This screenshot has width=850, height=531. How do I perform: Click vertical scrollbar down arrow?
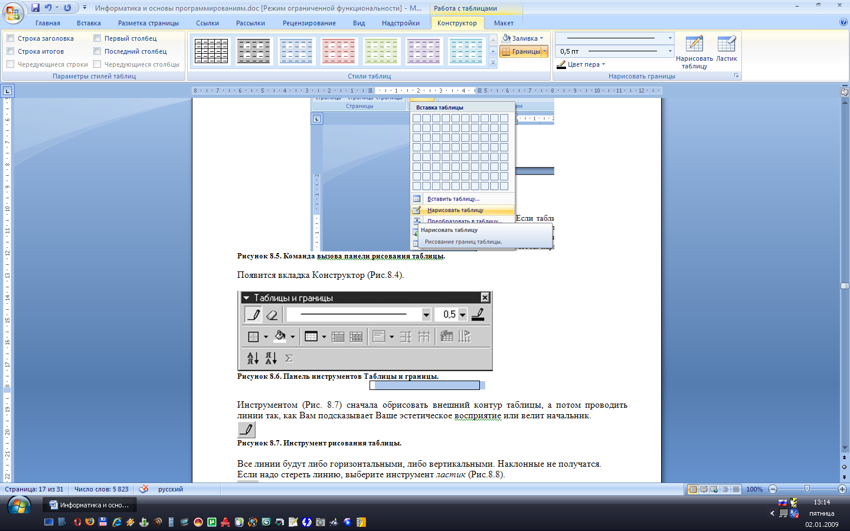[845, 448]
